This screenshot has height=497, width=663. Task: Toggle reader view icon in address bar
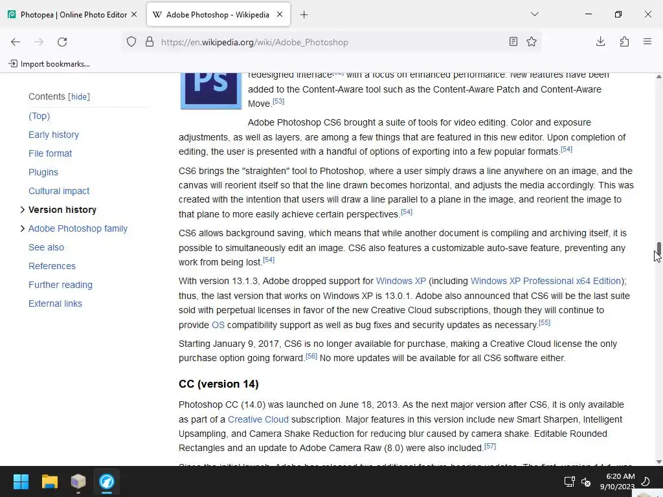[x=513, y=41]
